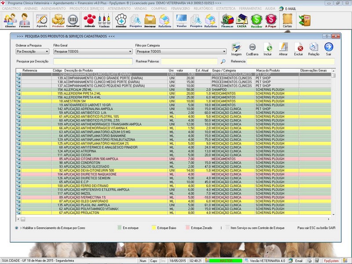Click the A Pagar dollar icon
Image resolution: width=352 pixels, height=264 pixels.
tap(271, 20)
